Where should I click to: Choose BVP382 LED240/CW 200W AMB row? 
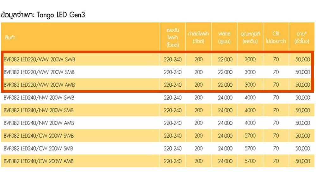point(158,161)
